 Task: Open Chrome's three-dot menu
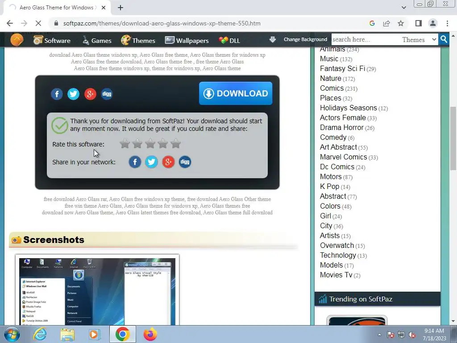tap(447, 23)
